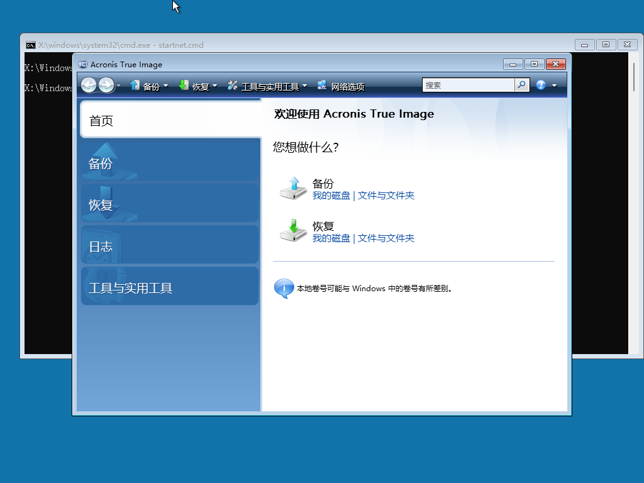Click the 欢迎使用 Acronis True Image heading
The width and height of the screenshot is (644, 483).
coord(354,114)
